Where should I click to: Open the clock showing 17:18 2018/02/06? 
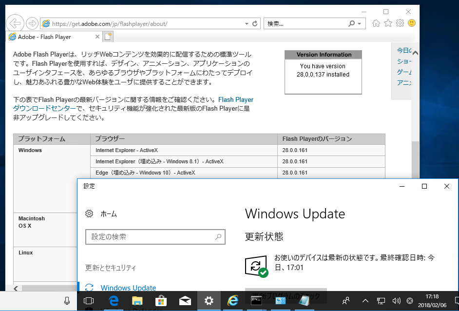pyautogui.click(x=432, y=301)
